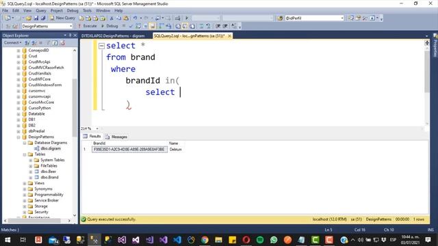Open Windows Start menu

click(8, 240)
